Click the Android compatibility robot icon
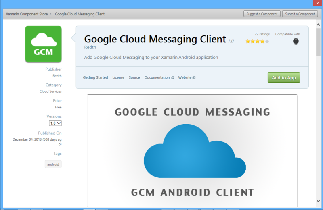Viewport: 323px width, 210px height. click(x=296, y=42)
